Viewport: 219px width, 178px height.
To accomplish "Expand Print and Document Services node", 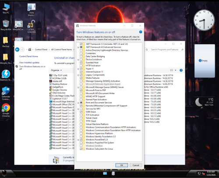I will click(x=78, y=103).
